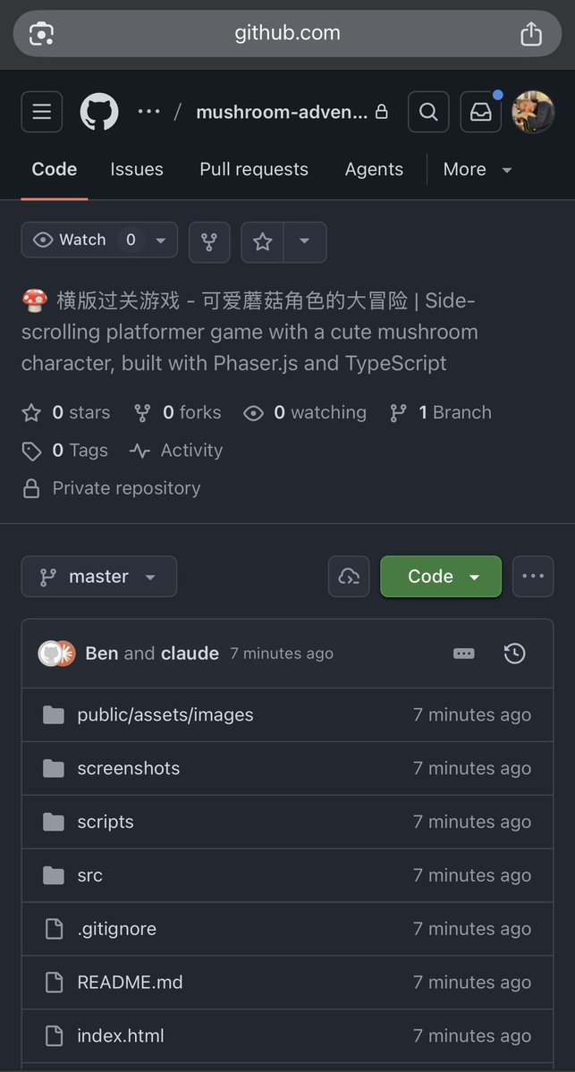Expand the commit message ellipsis
The image size is (575, 1072).
pyautogui.click(x=464, y=654)
